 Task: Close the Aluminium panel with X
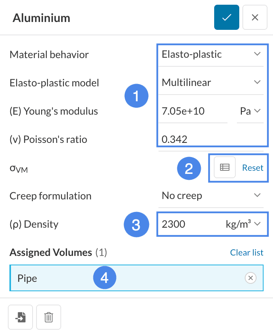click(255, 18)
